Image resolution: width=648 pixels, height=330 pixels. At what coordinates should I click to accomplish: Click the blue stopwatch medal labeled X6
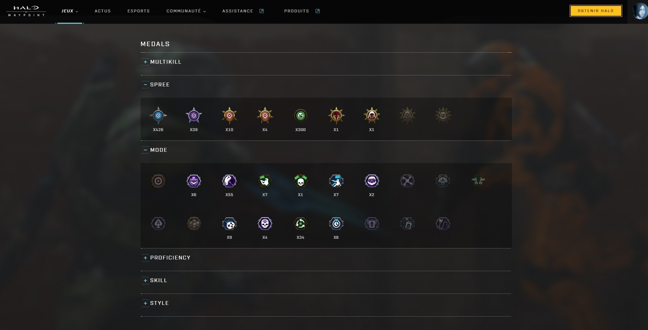tap(336, 224)
